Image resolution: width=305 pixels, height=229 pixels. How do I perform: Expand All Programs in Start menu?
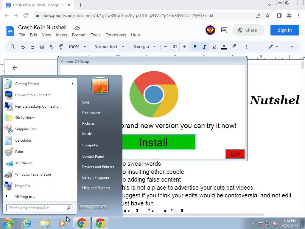coord(40,196)
